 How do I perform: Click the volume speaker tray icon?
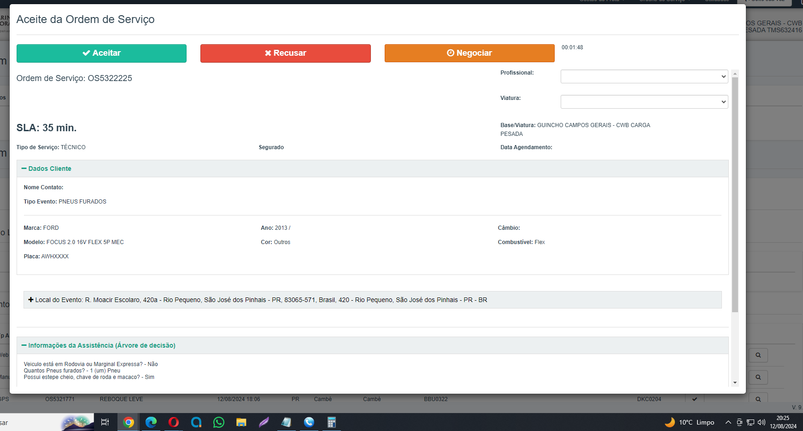click(x=761, y=422)
